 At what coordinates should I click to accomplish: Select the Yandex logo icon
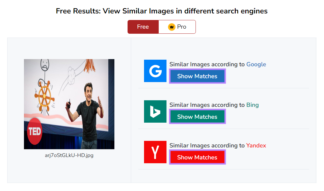coord(155,152)
